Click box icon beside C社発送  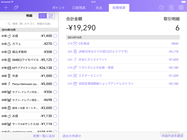coord(75,44)
